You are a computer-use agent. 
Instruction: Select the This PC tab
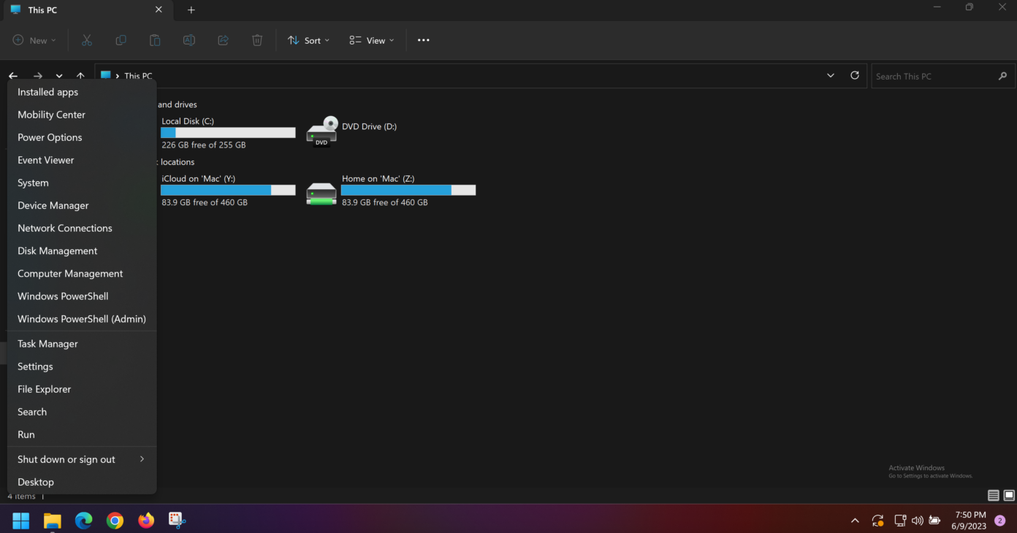pyautogui.click(x=44, y=9)
